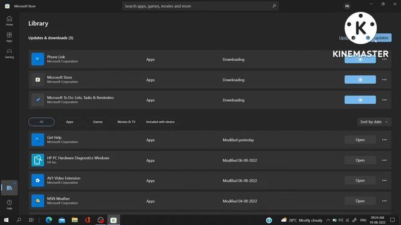The image size is (401, 225).
Task: Go to the Home sidebar tab
Action: click(9, 21)
